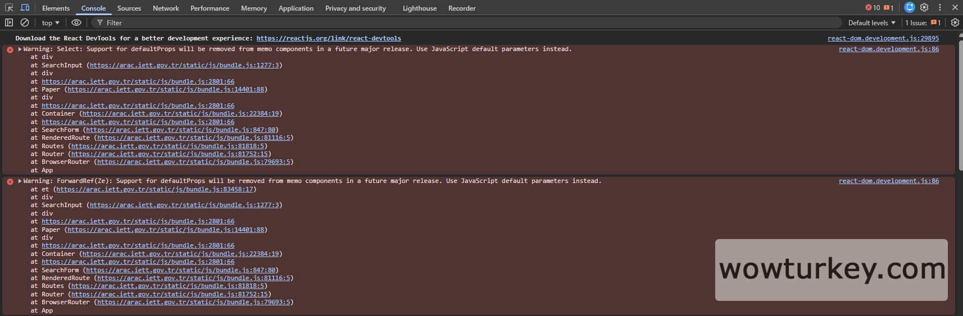This screenshot has height=316, width=963.
Task: Focus the console Filter input field
Action: click(449, 23)
